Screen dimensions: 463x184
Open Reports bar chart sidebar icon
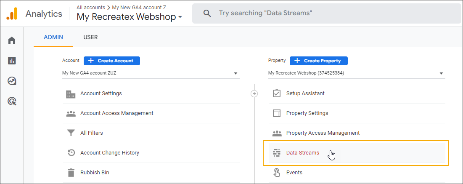point(12,61)
